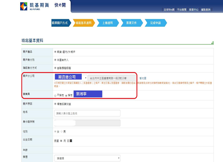Go to the 選擇開戶方式 step
Image resolution: width=223 pixels, height=162 pixels.
click(61, 23)
